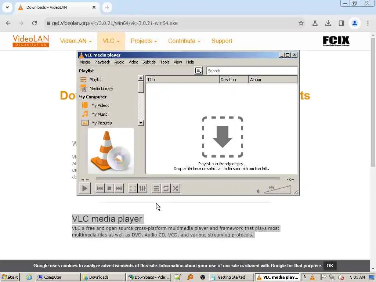Open the View menu in VLC
This screenshot has width=376, height=282.
pos(178,62)
